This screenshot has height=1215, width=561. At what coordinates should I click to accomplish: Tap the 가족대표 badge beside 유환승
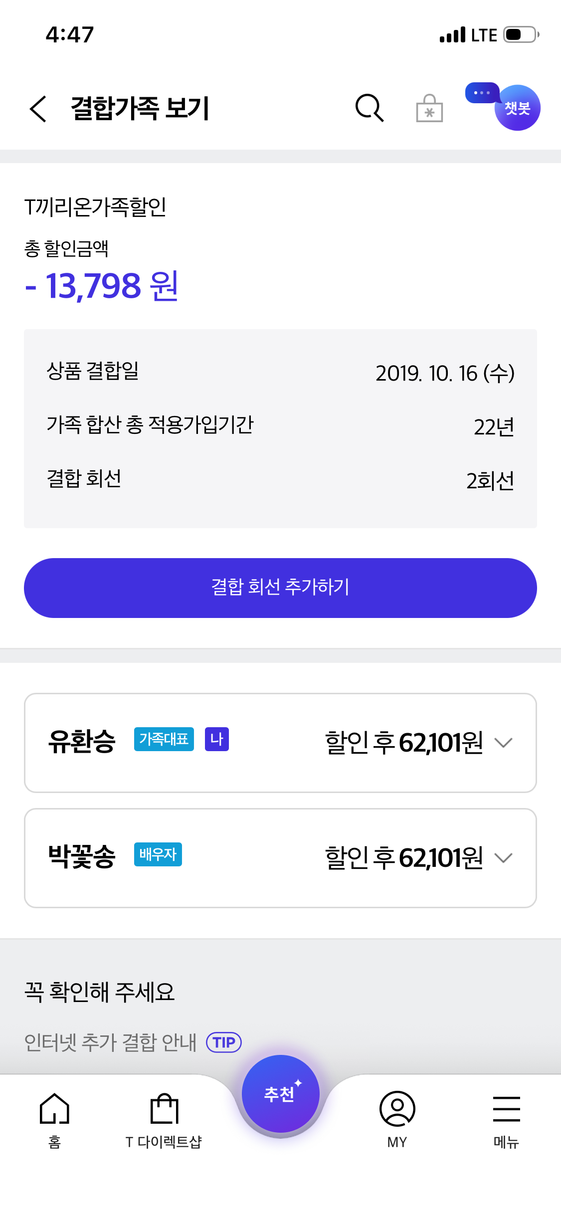tap(164, 739)
